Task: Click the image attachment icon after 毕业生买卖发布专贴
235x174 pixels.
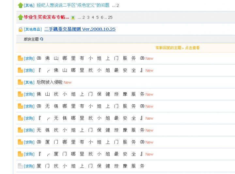Action: click(73, 18)
